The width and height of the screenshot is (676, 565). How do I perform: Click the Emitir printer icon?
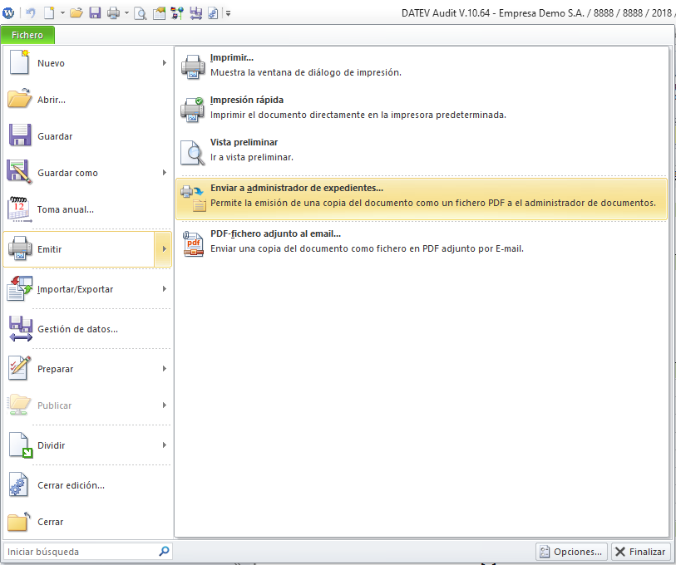pyautogui.click(x=20, y=248)
